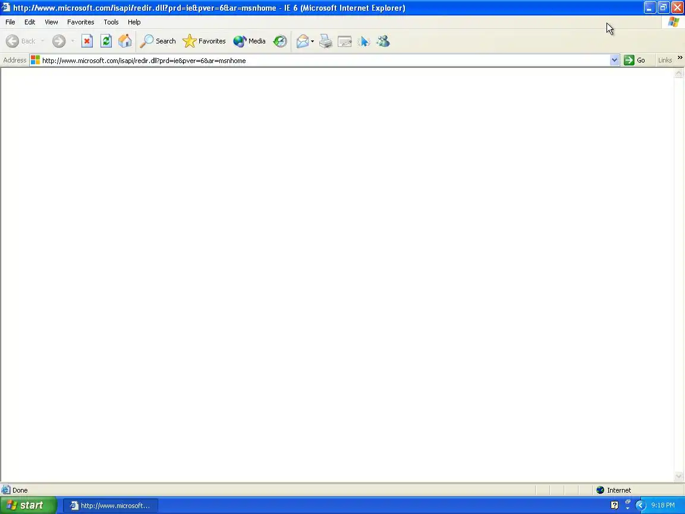Stop page loading with red X icon

[x=87, y=41]
